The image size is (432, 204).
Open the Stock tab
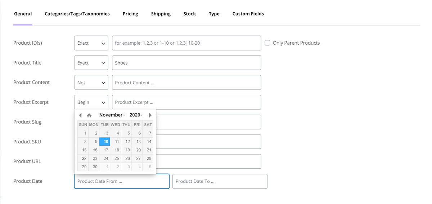pyautogui.click(x=189, y=14)
